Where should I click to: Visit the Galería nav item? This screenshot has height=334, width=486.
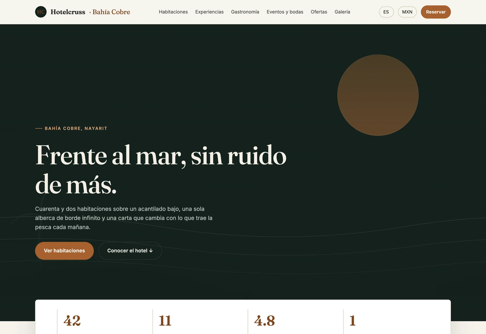342,12
